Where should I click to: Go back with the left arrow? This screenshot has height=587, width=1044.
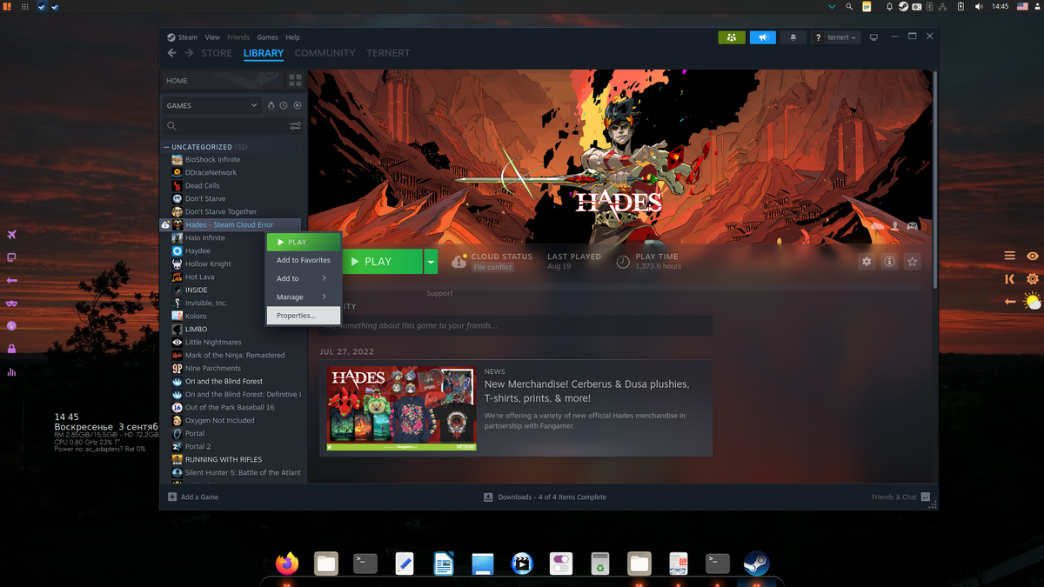pos(171,53)
